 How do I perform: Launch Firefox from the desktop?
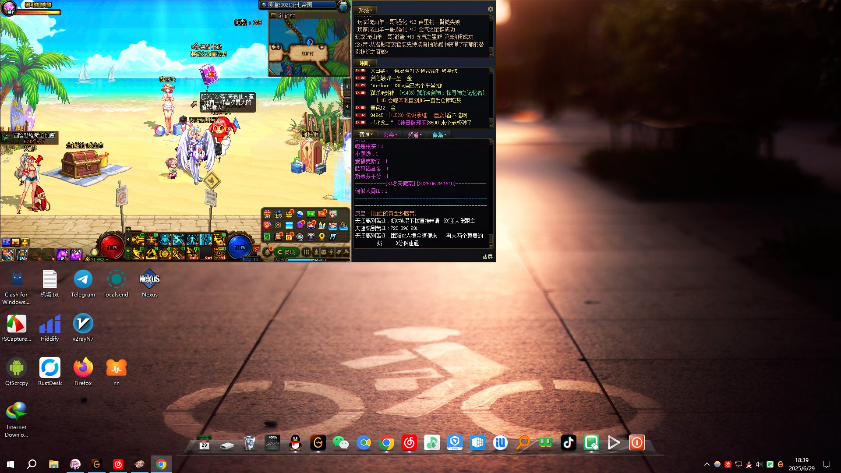pyautogui.click(x=83, y=372)
